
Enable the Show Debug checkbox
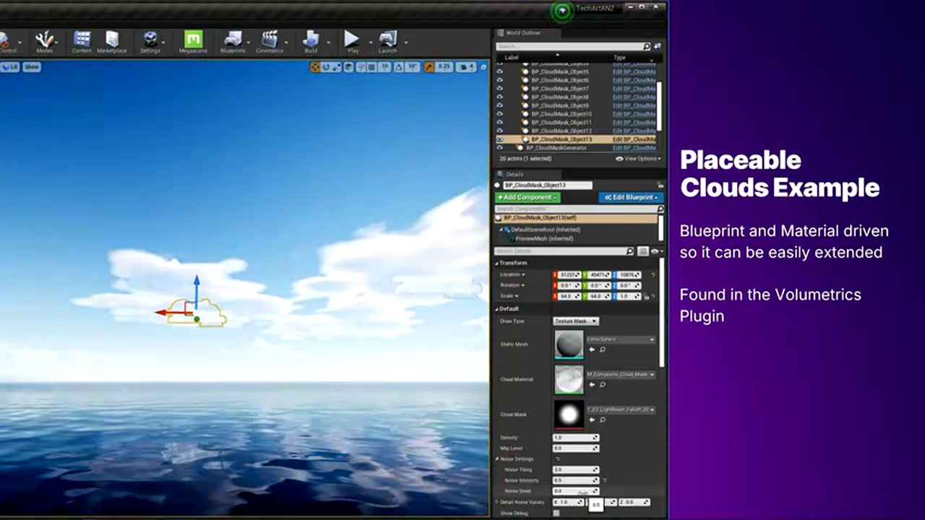click(556, 513)
